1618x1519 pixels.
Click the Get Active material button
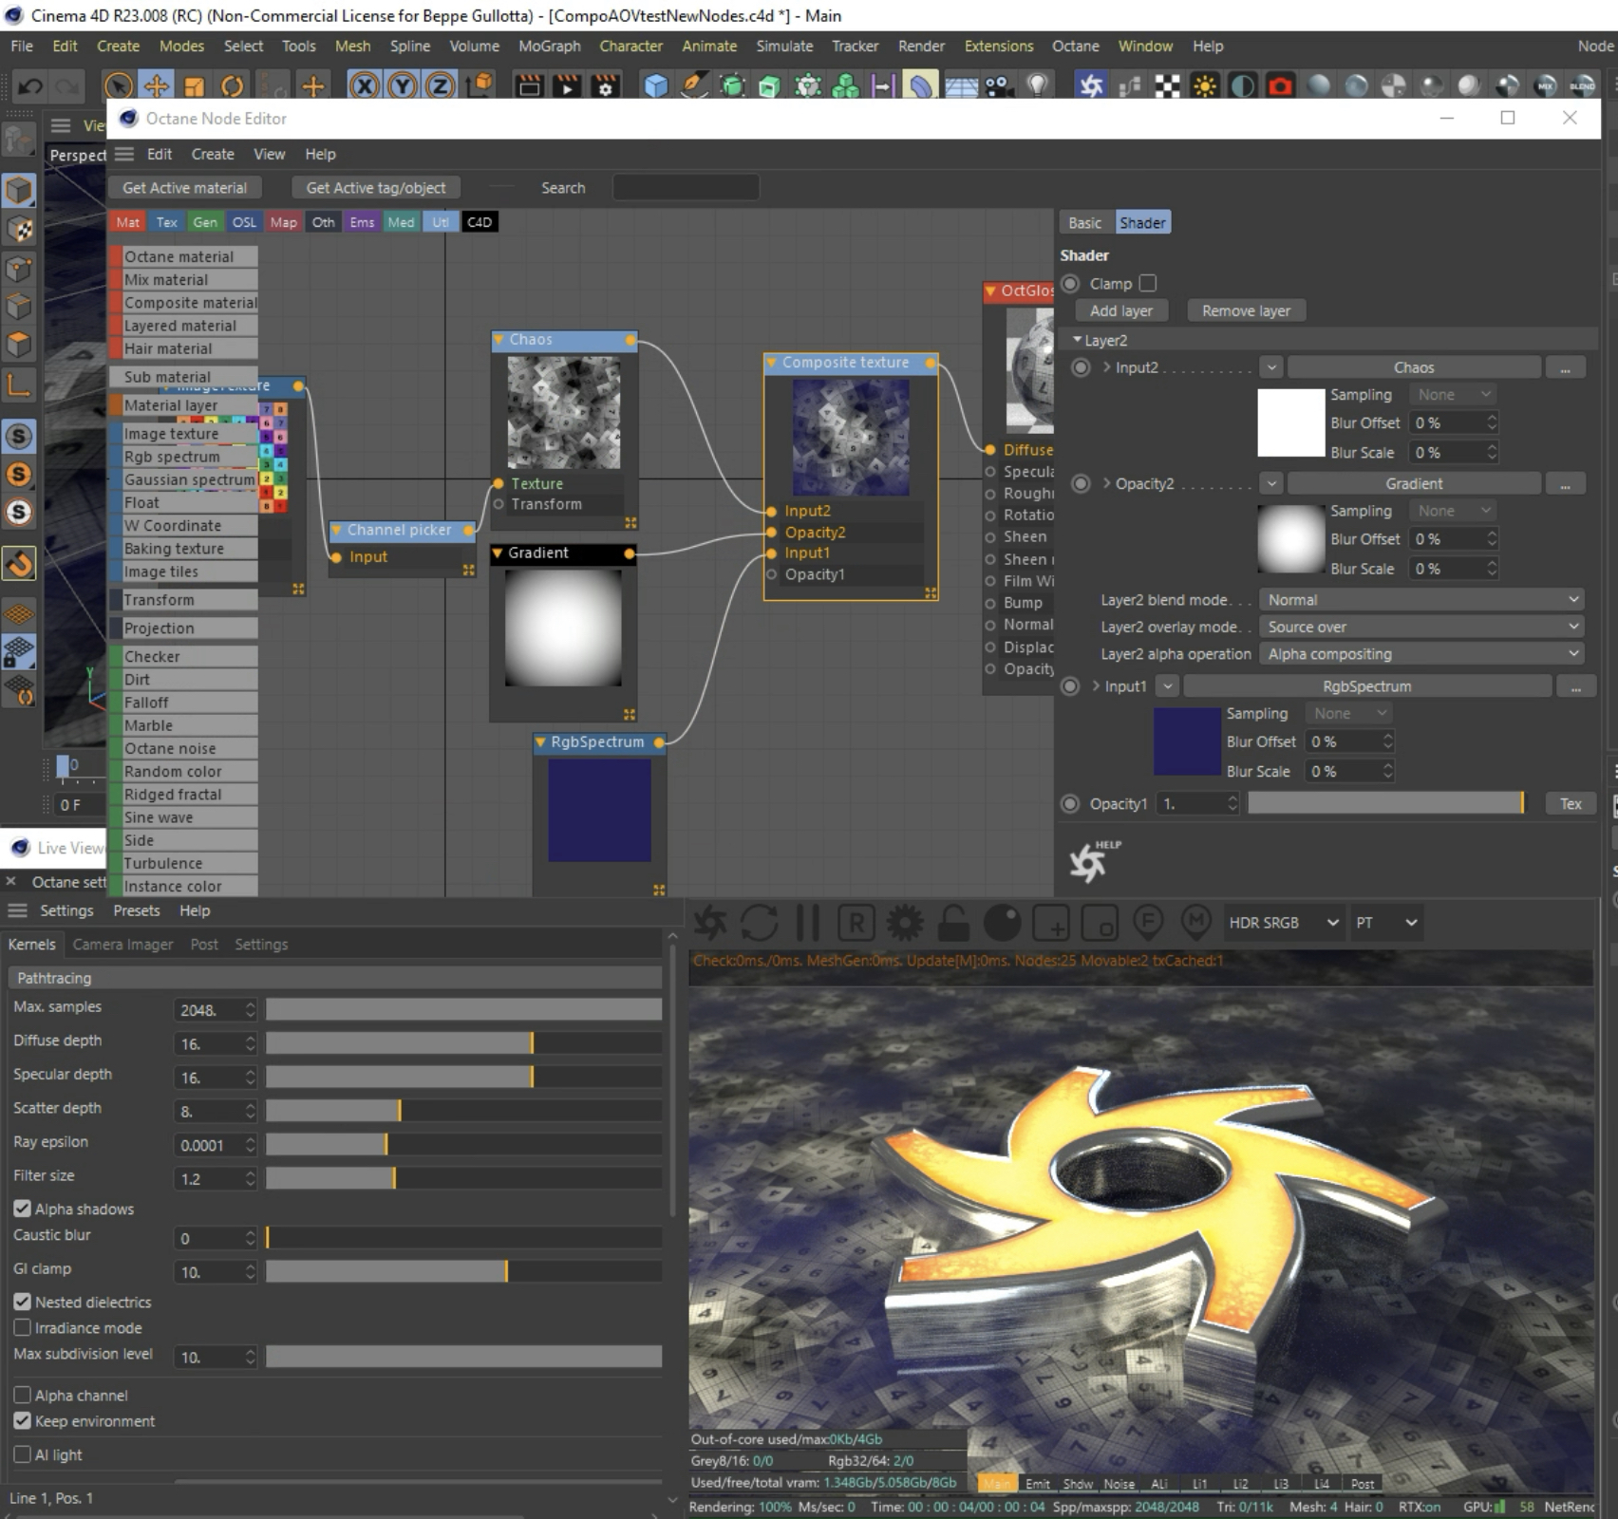(184, 188)
